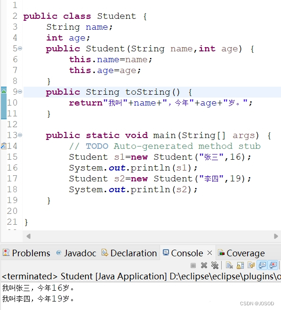The image size is (281, 310).
Task: Click the Coverage tab icon
Action: [x=221, y=253]
